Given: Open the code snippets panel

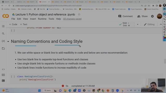Looking at the screenshot, I should (x=3, y=69).
